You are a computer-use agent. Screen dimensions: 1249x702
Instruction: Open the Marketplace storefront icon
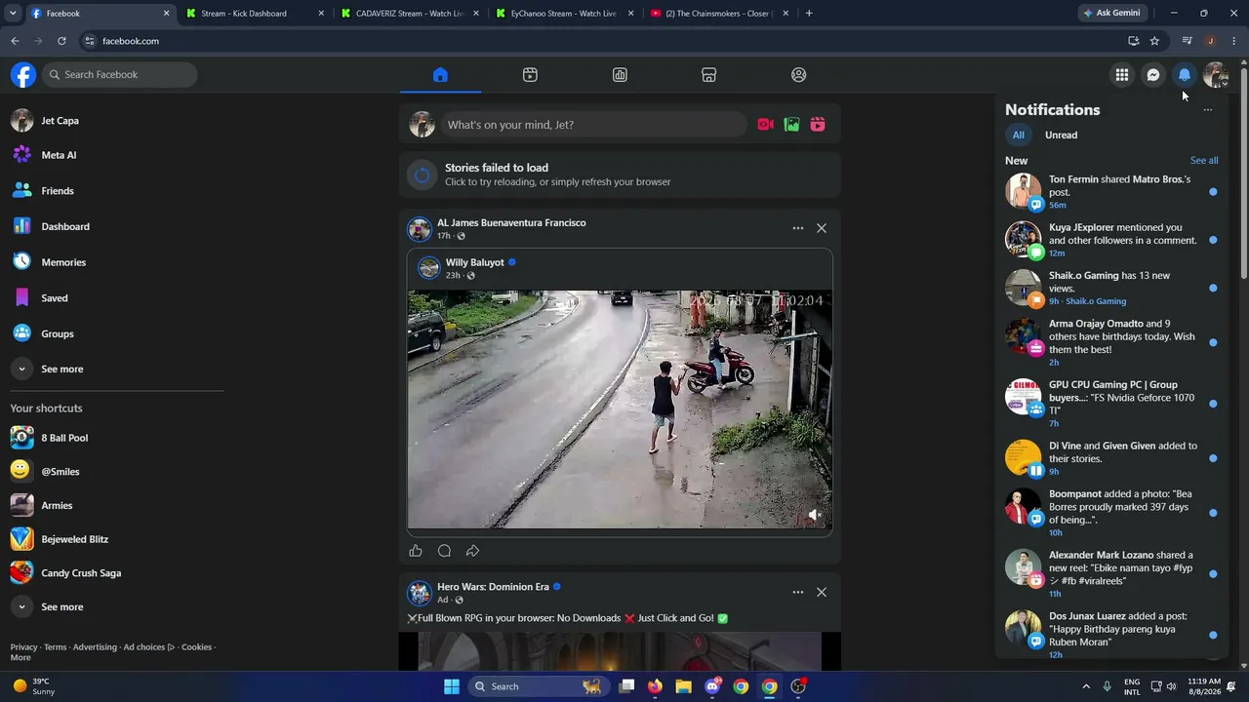coord(709,75)
